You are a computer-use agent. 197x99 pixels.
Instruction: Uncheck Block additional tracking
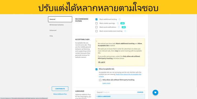[97, 19]
